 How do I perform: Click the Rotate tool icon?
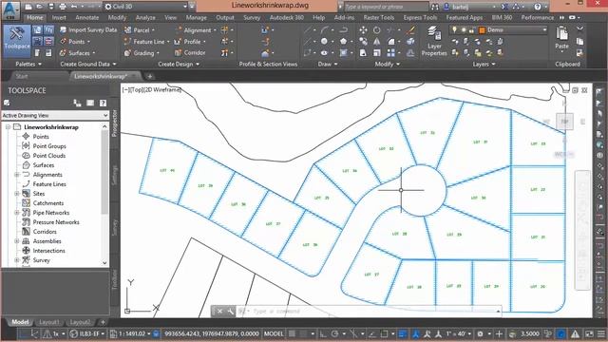tap(377, 29)
